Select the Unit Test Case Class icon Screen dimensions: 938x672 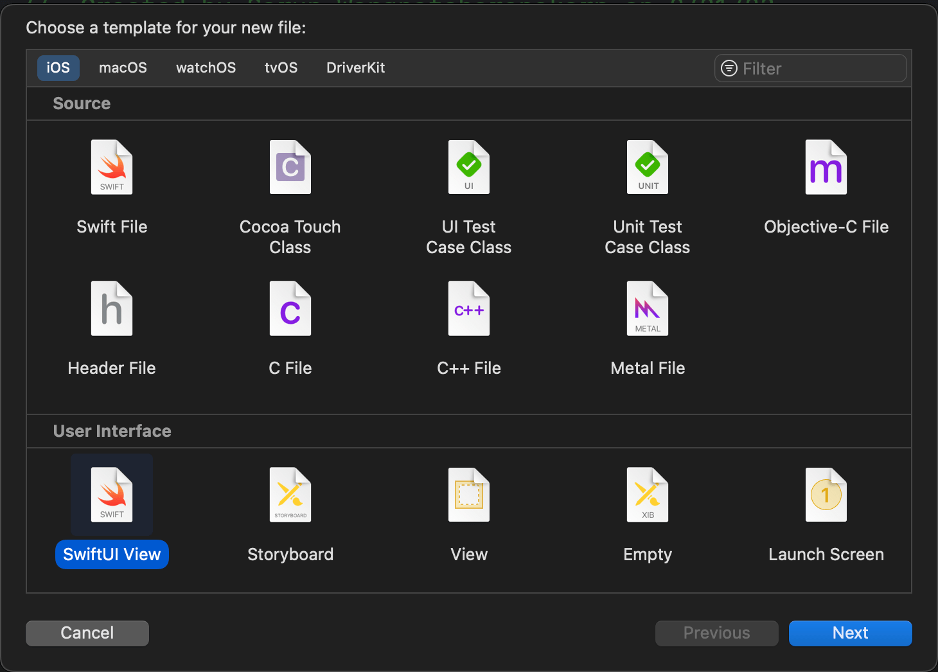pos(648,167)
